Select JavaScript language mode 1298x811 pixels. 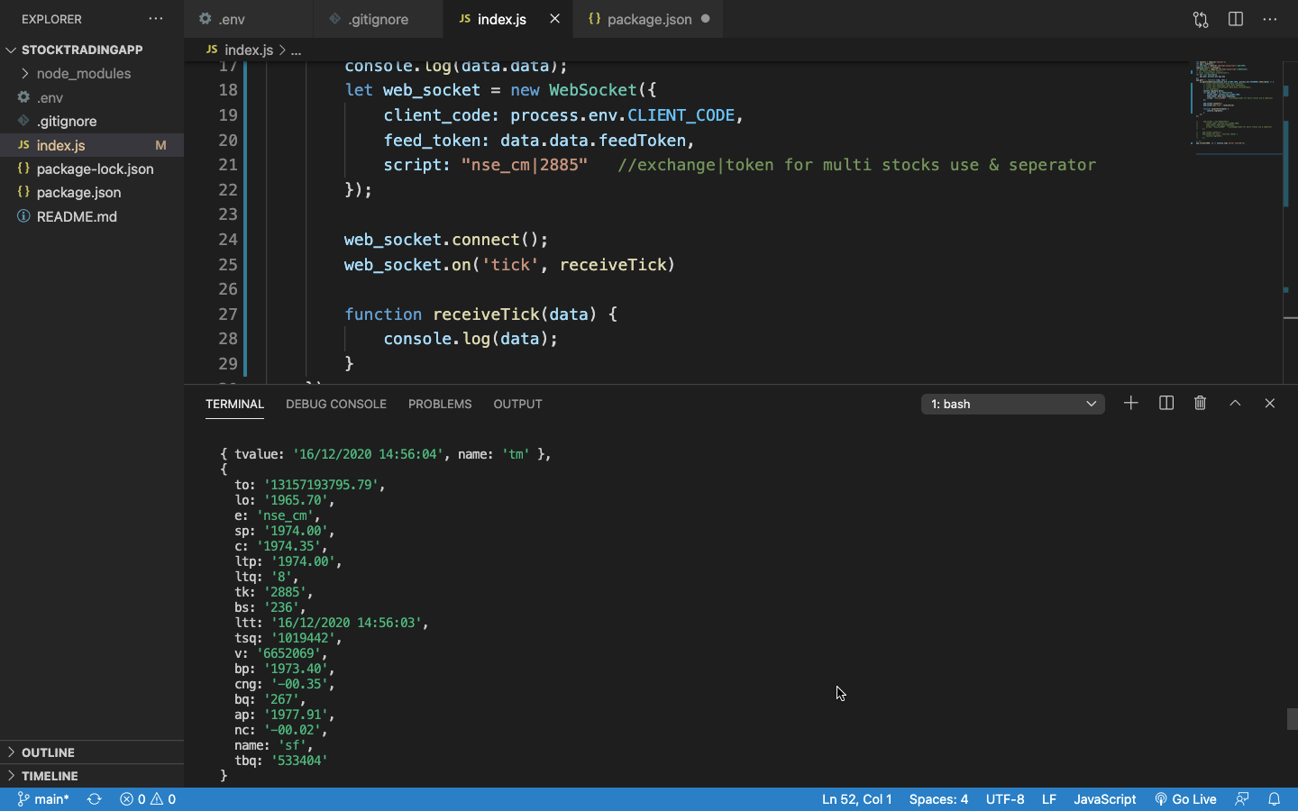point(1104,799)
